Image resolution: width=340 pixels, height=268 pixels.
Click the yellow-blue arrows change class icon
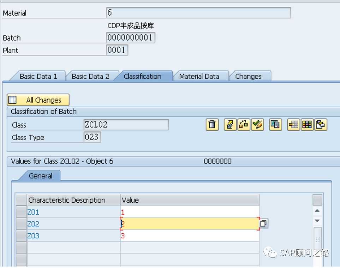pos(230,125)
